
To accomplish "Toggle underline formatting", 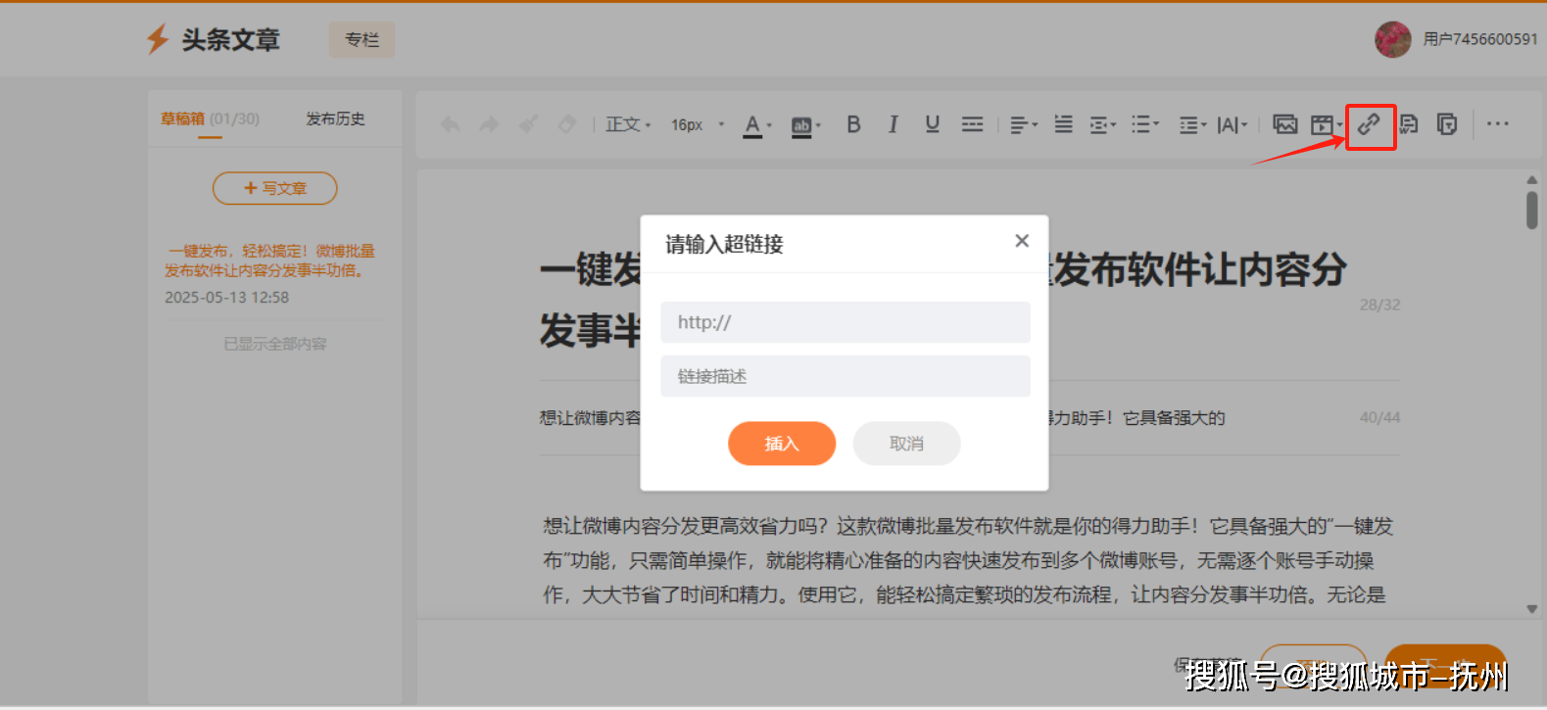I will [932, 124].
